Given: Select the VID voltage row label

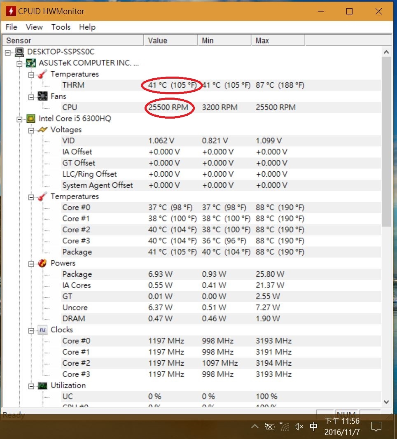Looking at the screenshot, I should (x=69, y=141).
